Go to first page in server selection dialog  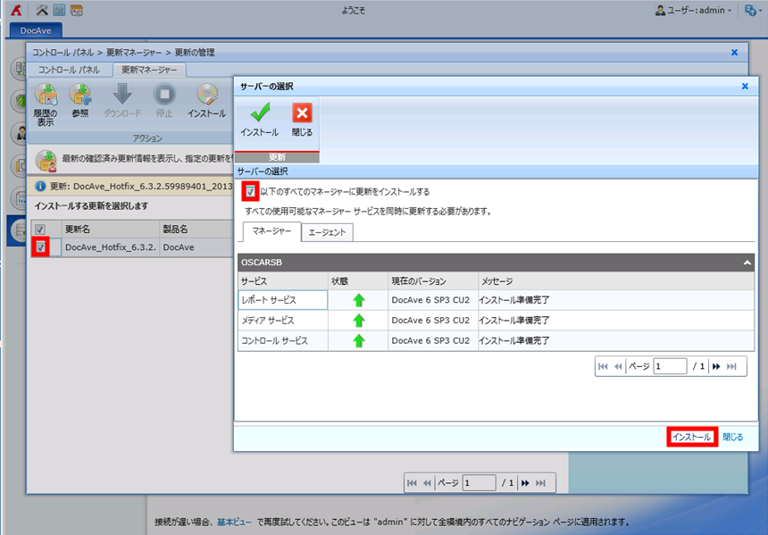(603, 366)
